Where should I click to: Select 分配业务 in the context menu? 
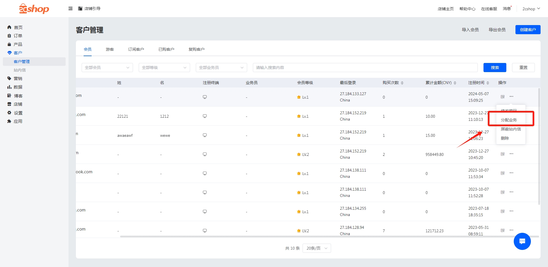509,120
